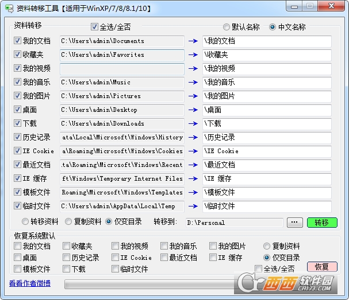Edit the \下载 target name field
349x300 pixels.
point(267,124)
